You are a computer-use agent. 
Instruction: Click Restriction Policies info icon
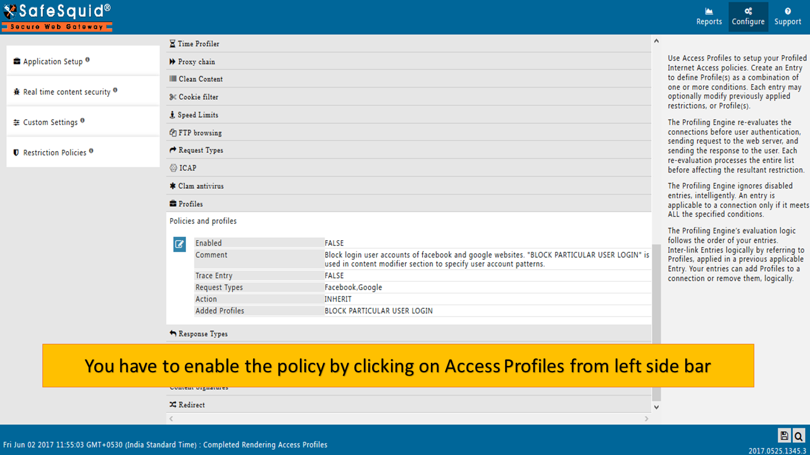click(x=91, y=151)
